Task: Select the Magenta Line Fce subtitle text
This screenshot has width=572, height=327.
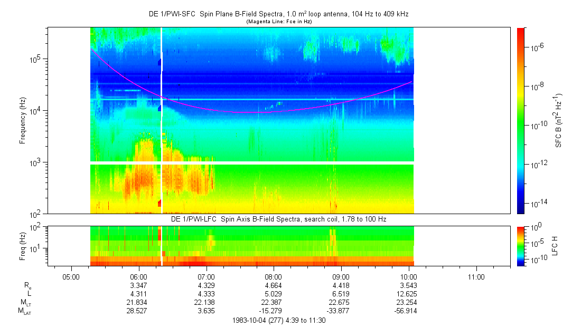Action: pos(278,22)
